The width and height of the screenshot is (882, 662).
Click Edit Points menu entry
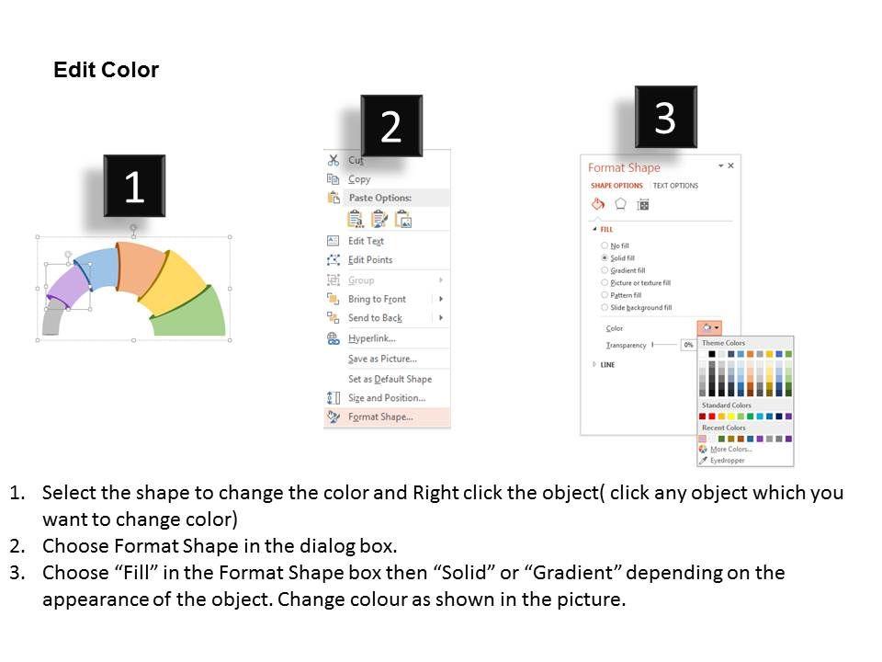[369, 260]
